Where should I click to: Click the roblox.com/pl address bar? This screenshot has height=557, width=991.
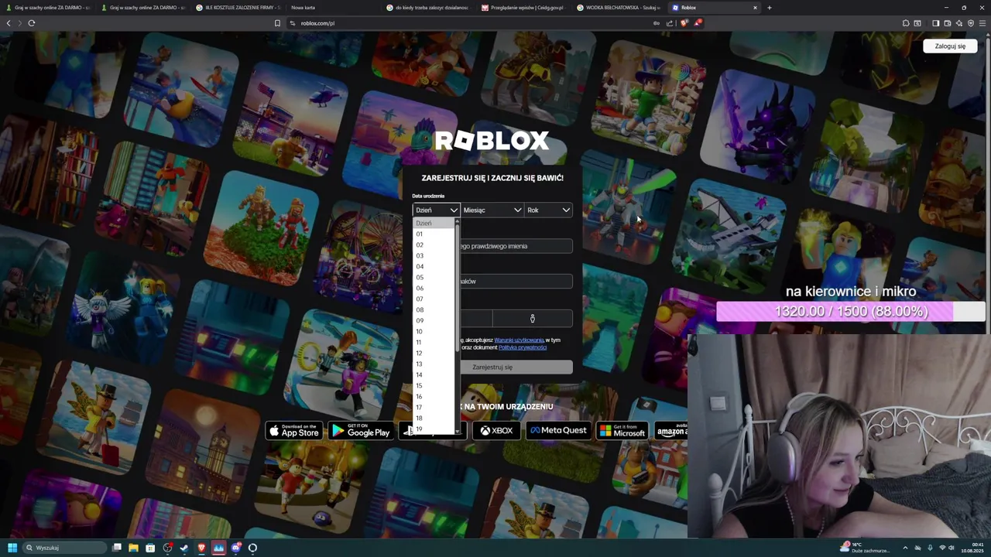pos(472,23)
